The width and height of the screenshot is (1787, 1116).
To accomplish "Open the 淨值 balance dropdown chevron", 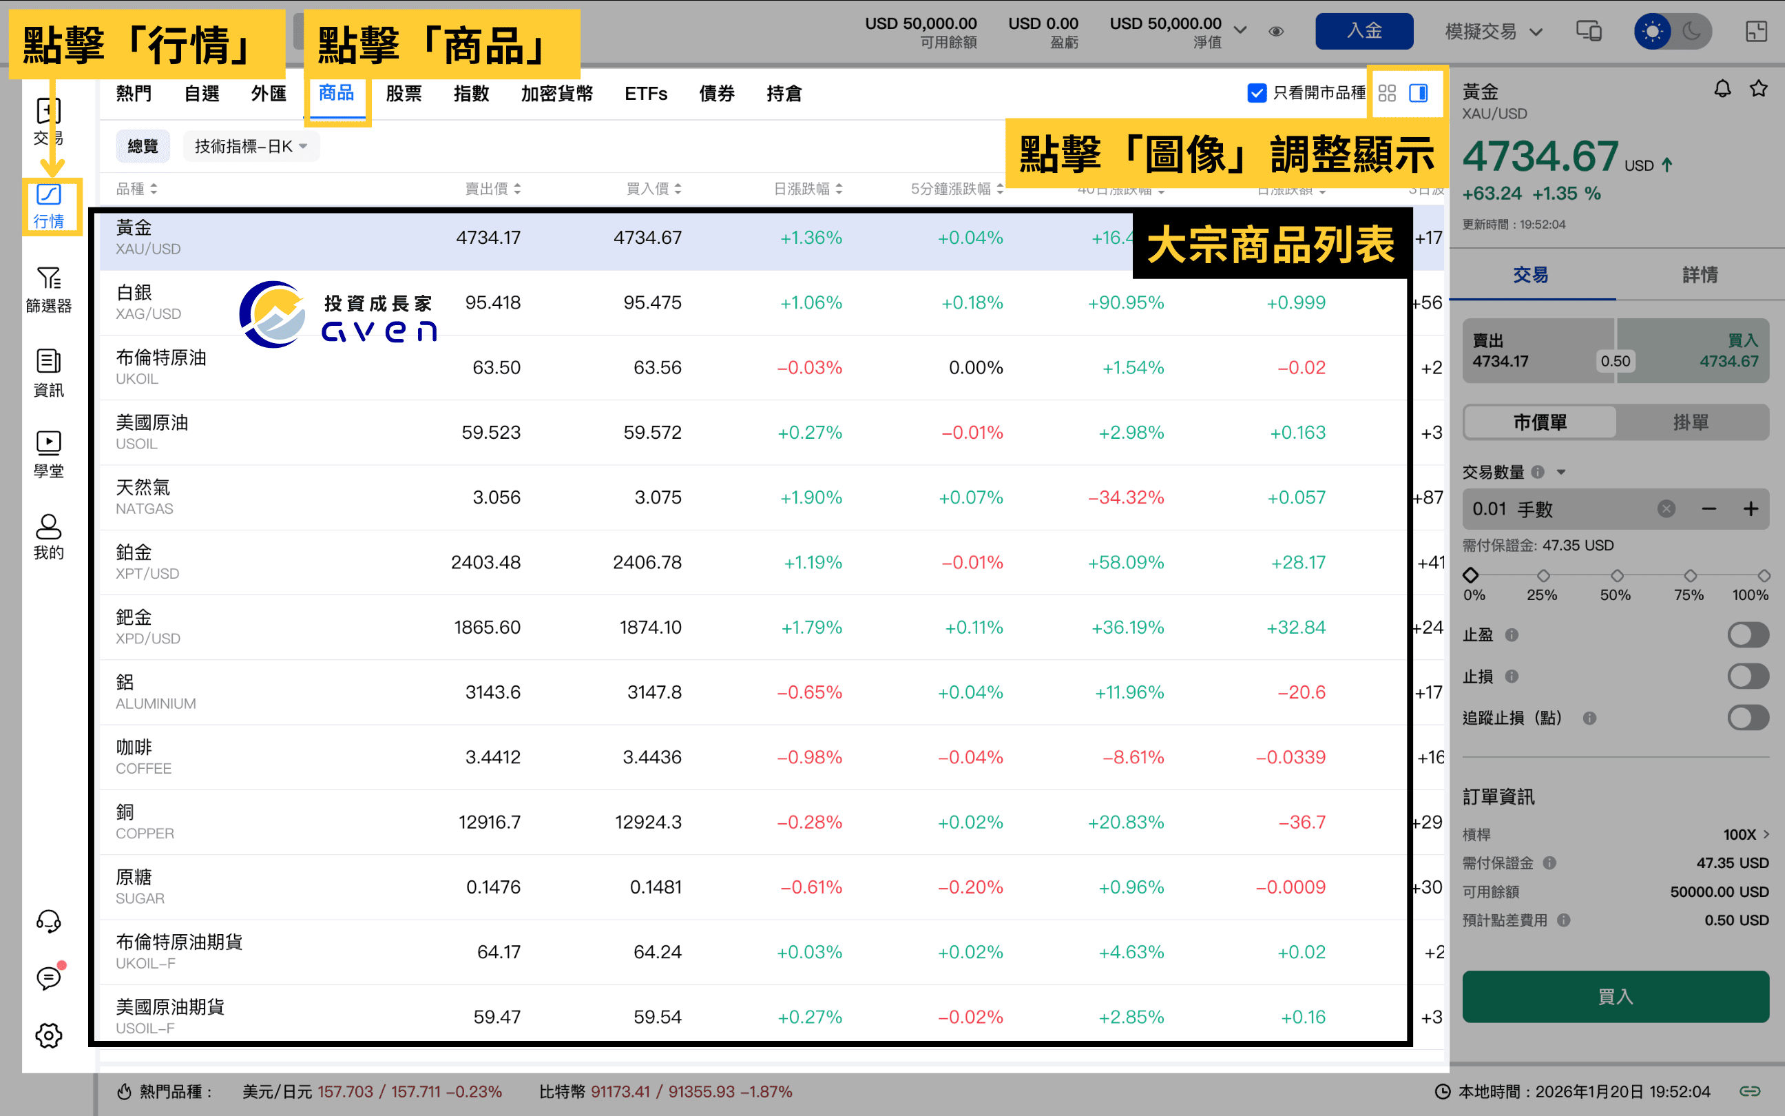I will coord(1241,31).
